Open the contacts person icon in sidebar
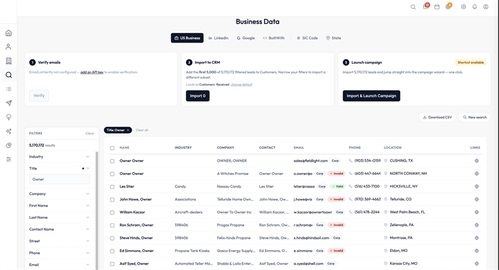Viewport: 499px width, 270px height. (x=9, y=47)
